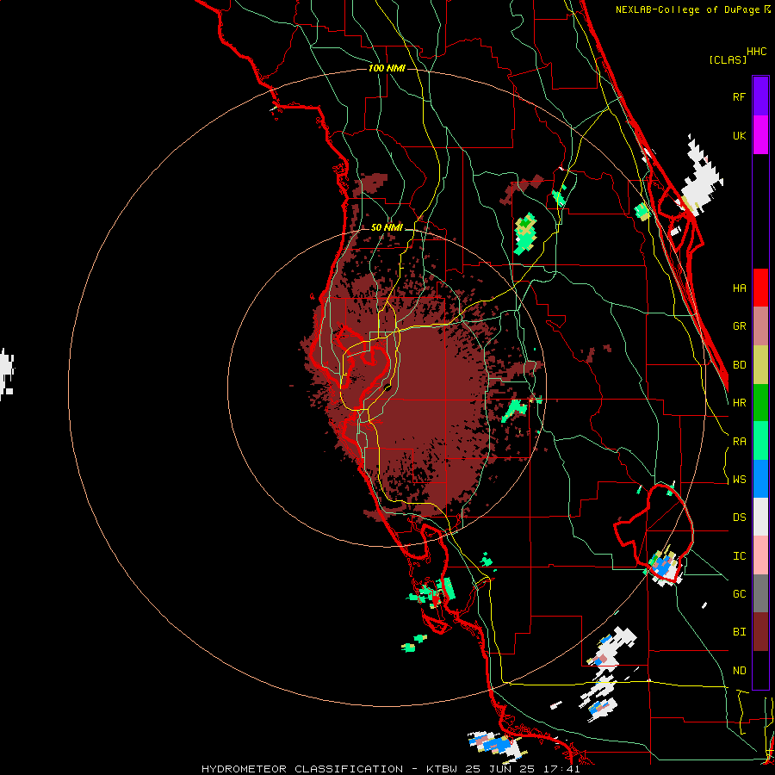Click the '50 NMI' range ring label
Screen dimensions: 775x775
click(x=387, y=227)
